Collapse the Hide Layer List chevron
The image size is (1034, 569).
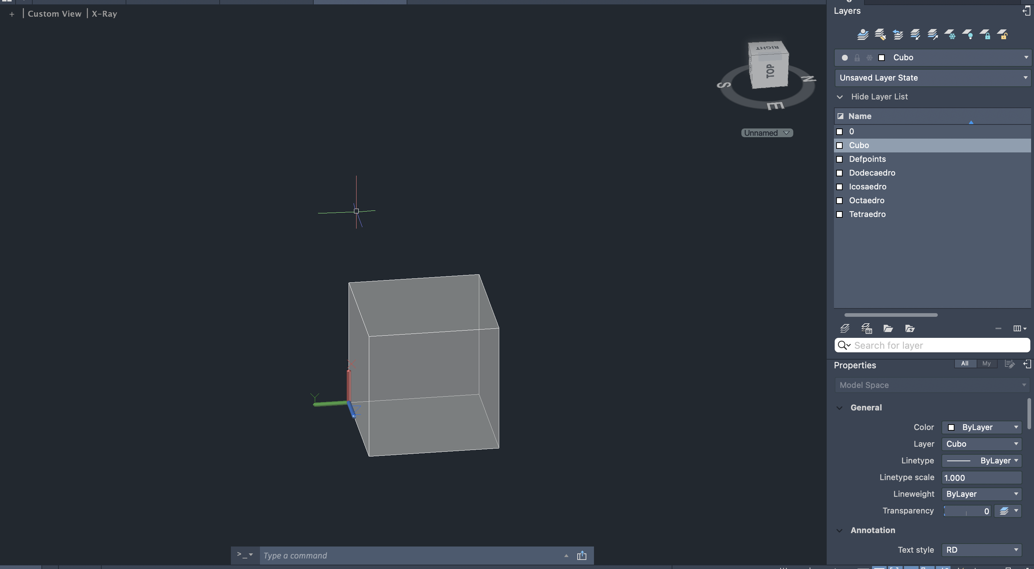click(840, 97)
